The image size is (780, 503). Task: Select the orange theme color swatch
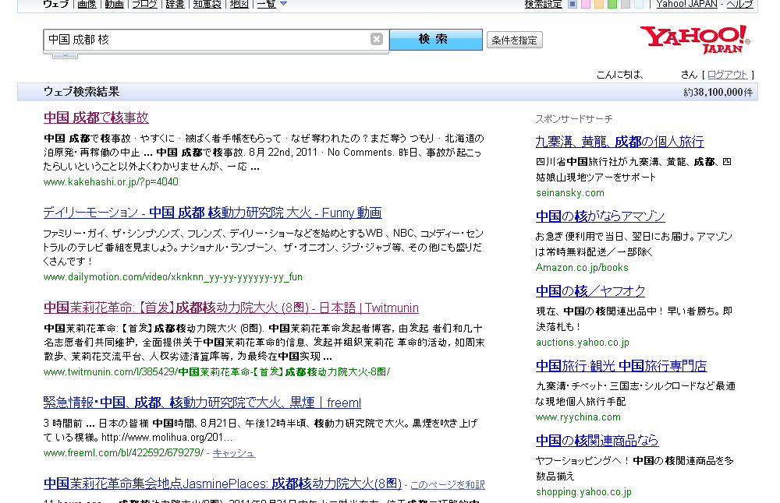coord(599,4)
